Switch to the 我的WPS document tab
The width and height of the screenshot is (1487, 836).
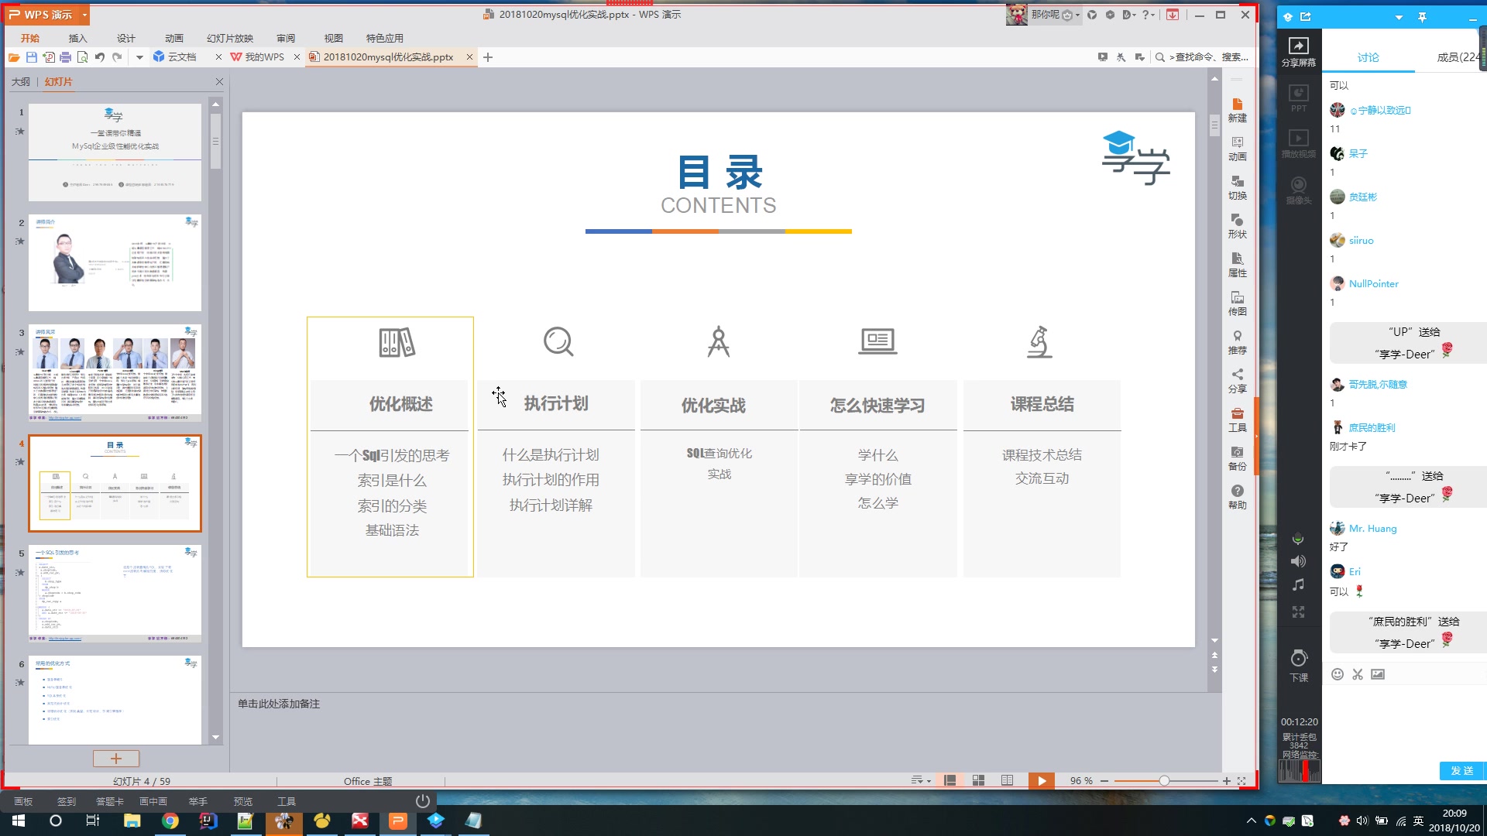click(264, 57)
